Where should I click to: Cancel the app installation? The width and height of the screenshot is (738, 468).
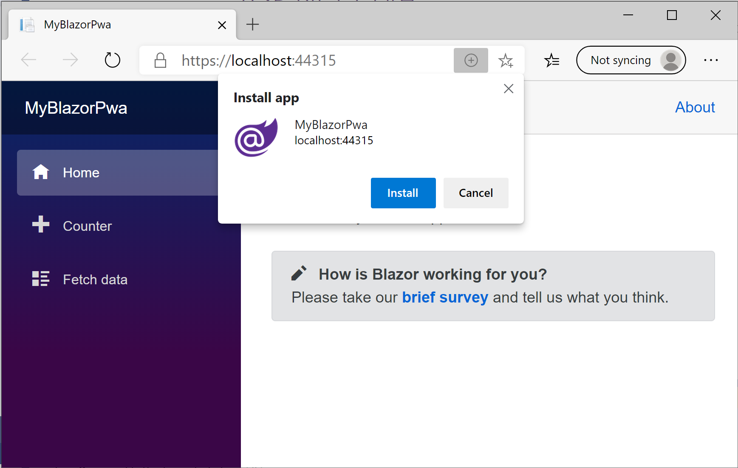click(x=475, y=193)
